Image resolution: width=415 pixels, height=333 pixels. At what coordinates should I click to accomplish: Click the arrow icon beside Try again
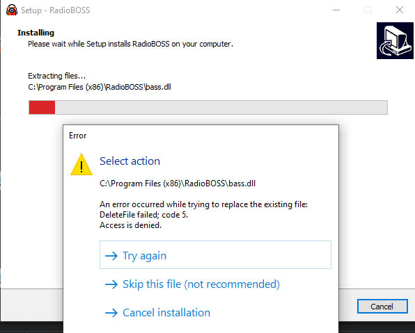(x=111, y=256)
